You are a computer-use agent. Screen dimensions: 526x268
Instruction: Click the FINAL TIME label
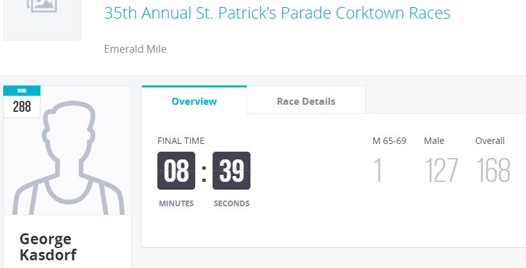[181, 141]
